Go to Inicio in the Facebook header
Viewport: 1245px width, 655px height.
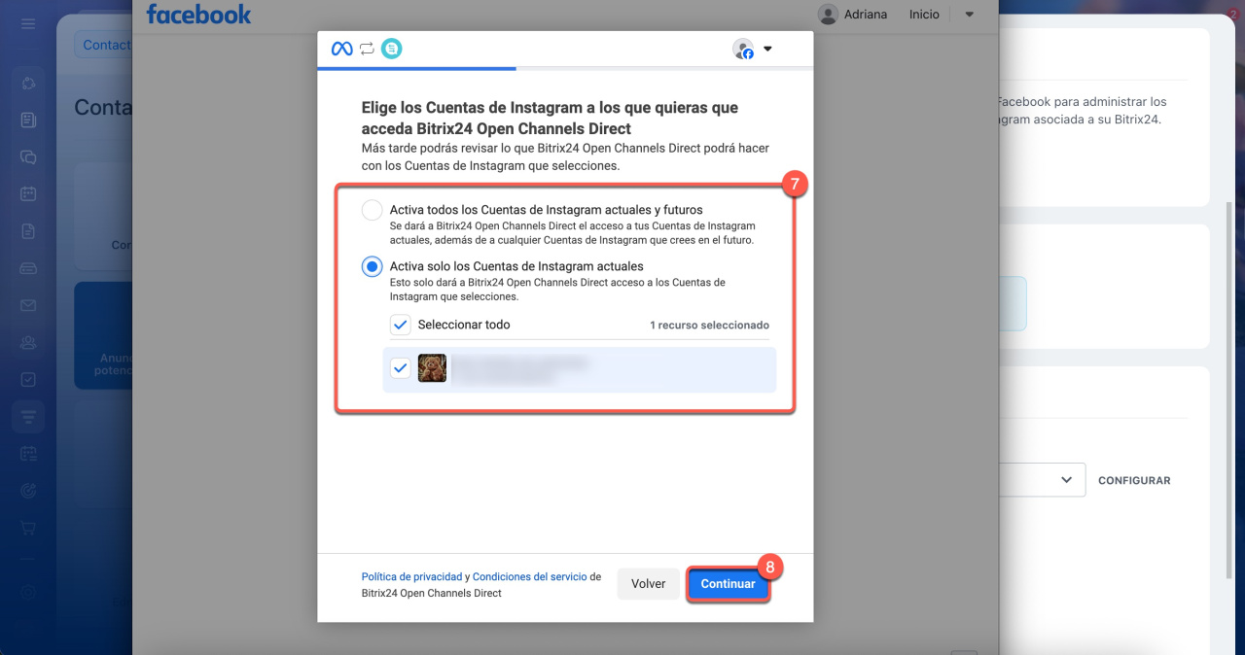(924, 15)
